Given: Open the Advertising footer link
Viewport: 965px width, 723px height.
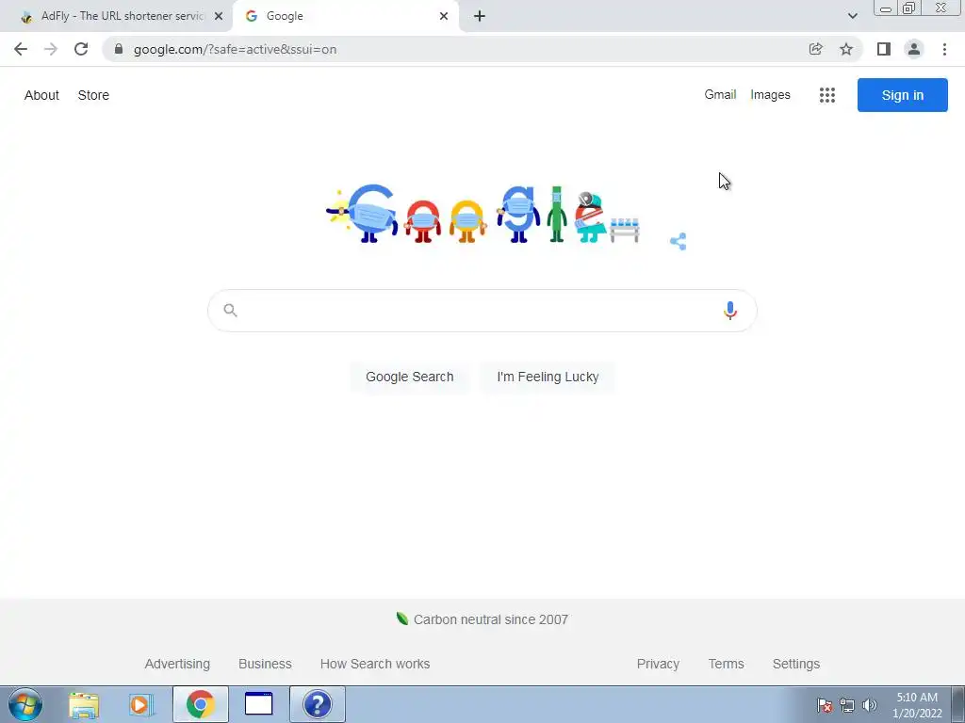Looking at the screenshot, I should click(x=177, y=664).
